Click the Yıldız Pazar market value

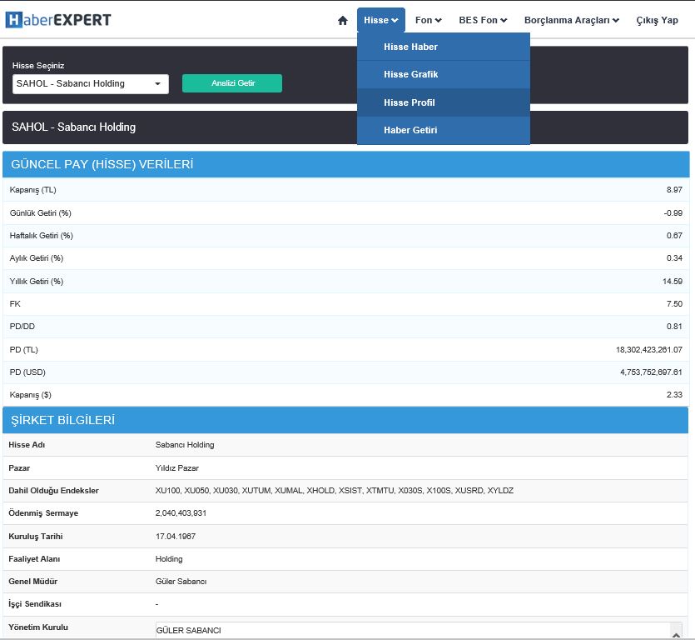click(176, 467)
